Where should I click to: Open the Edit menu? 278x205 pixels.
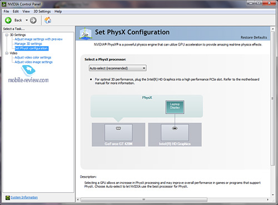coord(16,12)
